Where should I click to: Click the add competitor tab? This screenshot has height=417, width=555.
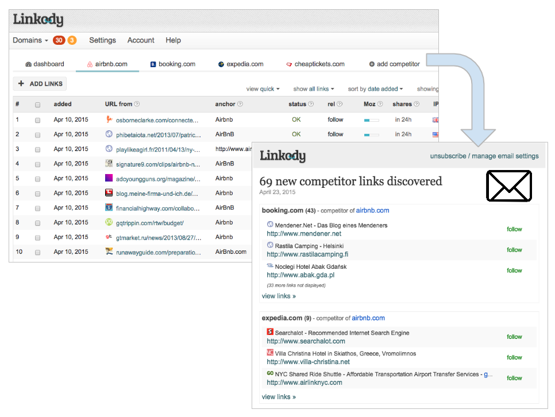394,64
